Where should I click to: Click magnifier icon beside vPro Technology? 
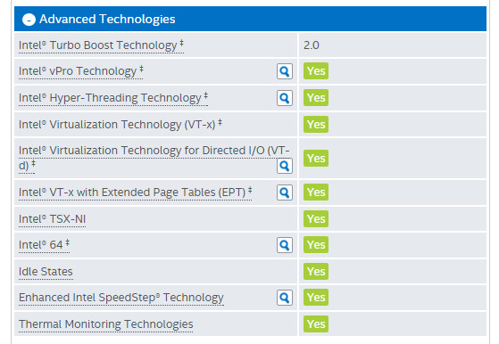click(285, 71)
